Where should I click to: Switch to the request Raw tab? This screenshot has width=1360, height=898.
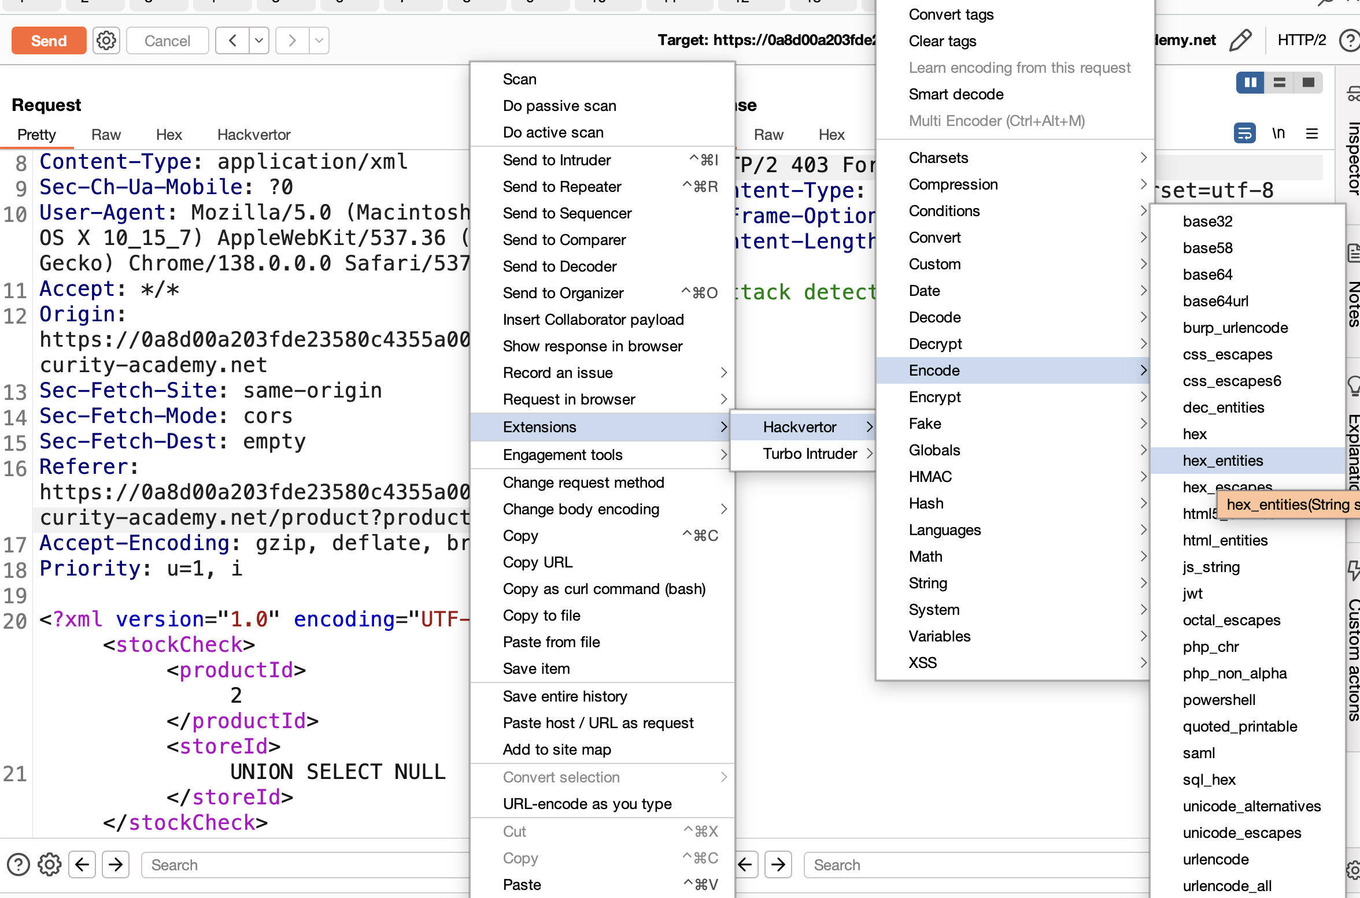pyautogui.click(x=106, y=135)
